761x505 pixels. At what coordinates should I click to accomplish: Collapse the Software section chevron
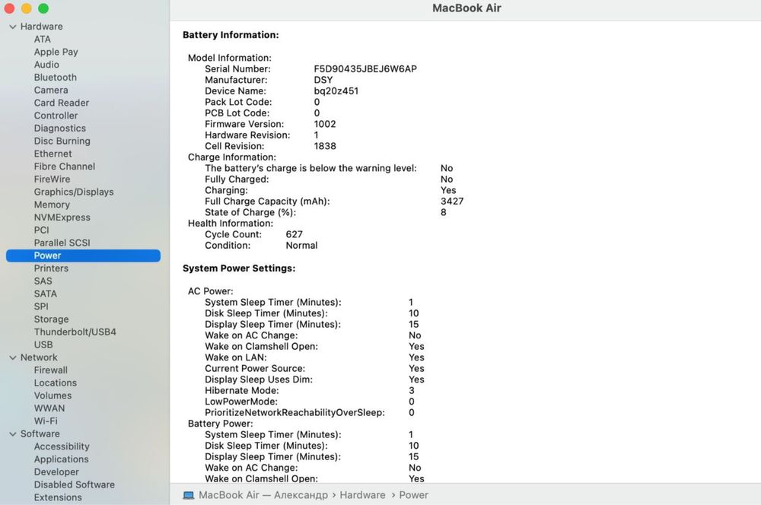pyautogui.click(x=13, y=434)
